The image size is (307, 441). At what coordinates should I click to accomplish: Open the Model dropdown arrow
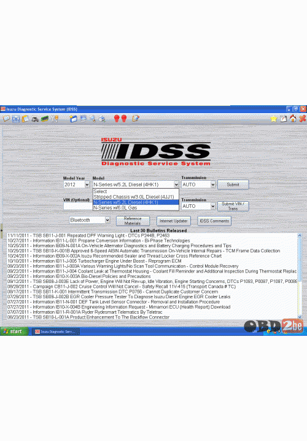[176, 185]
